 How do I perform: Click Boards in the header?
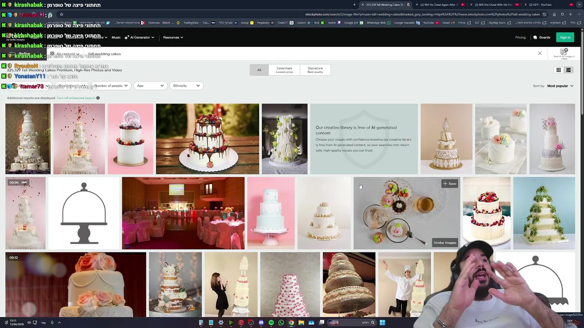542,37
